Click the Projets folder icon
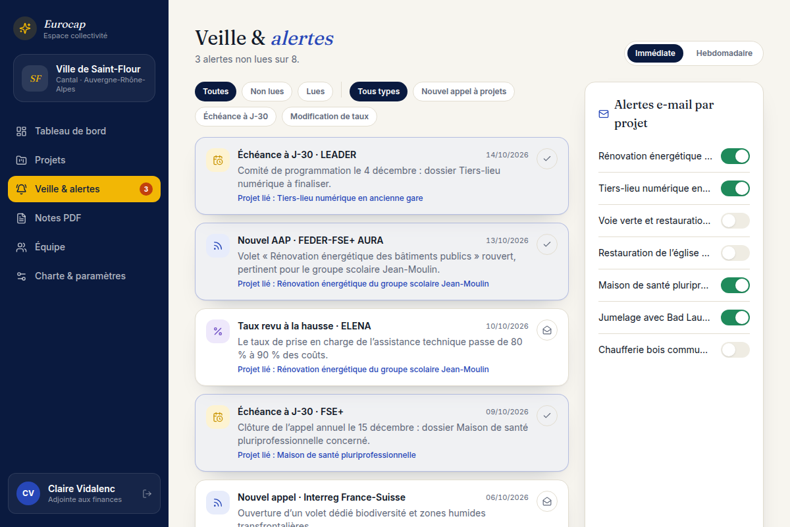Screen dimensions: 790x527 (22, 160)
